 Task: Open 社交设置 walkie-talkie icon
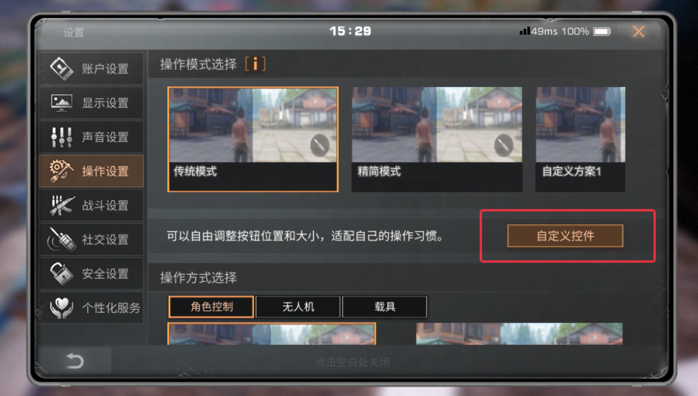[61, 239]
